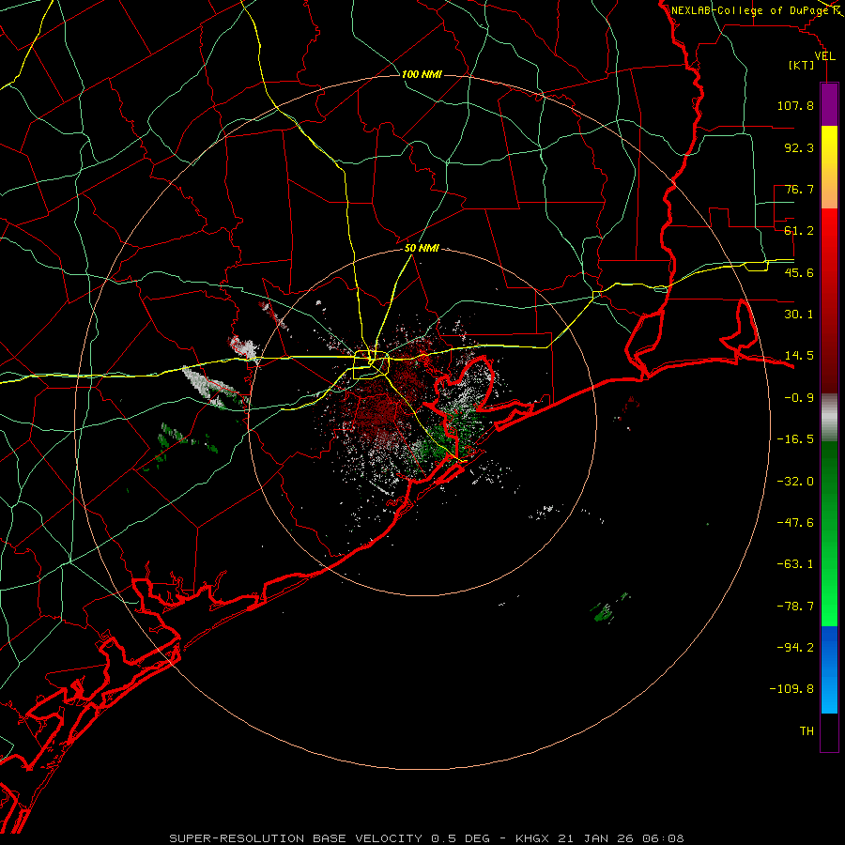Click the -78.7 velocity scale value
Viewport: 845px width, 845px height.
[795, 607]
